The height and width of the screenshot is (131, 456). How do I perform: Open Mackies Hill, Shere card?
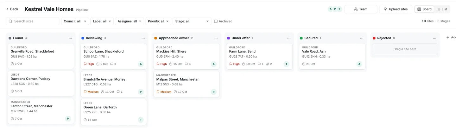187,56
